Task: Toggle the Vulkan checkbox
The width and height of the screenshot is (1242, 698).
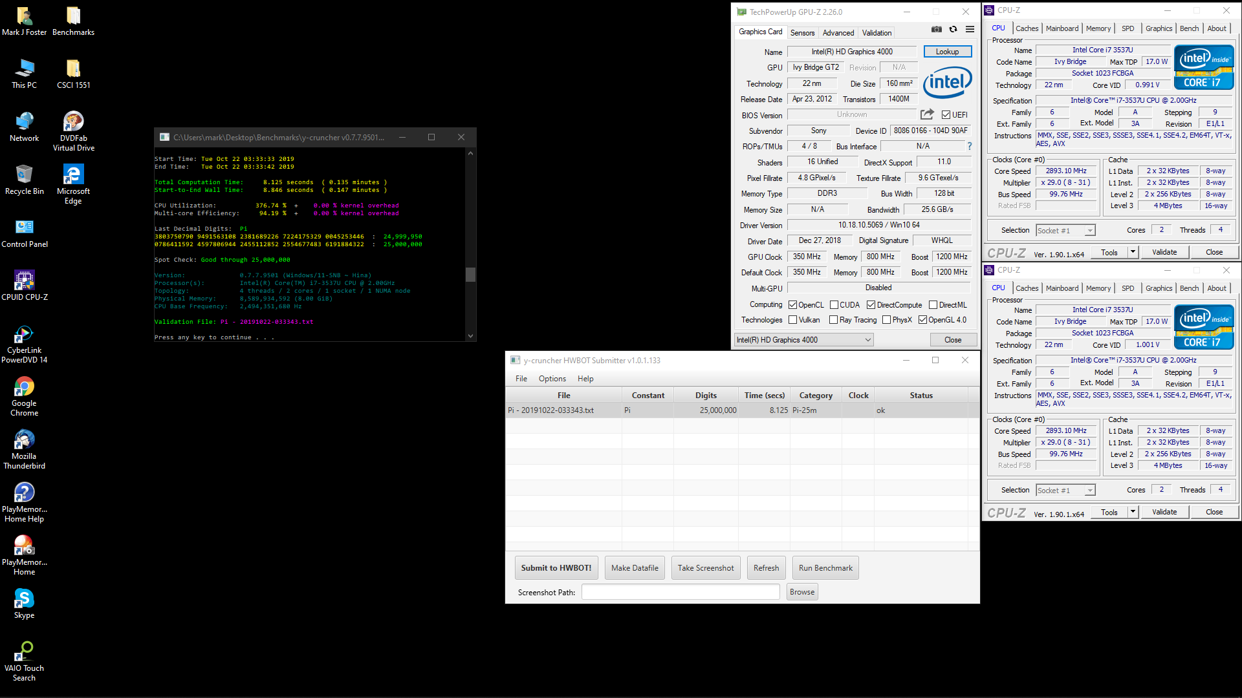Action: pyautogui.click(x=792, y=320)
